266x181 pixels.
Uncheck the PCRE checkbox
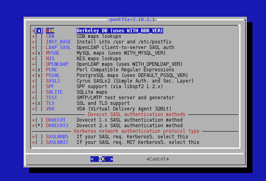click(x=39, y=70)
